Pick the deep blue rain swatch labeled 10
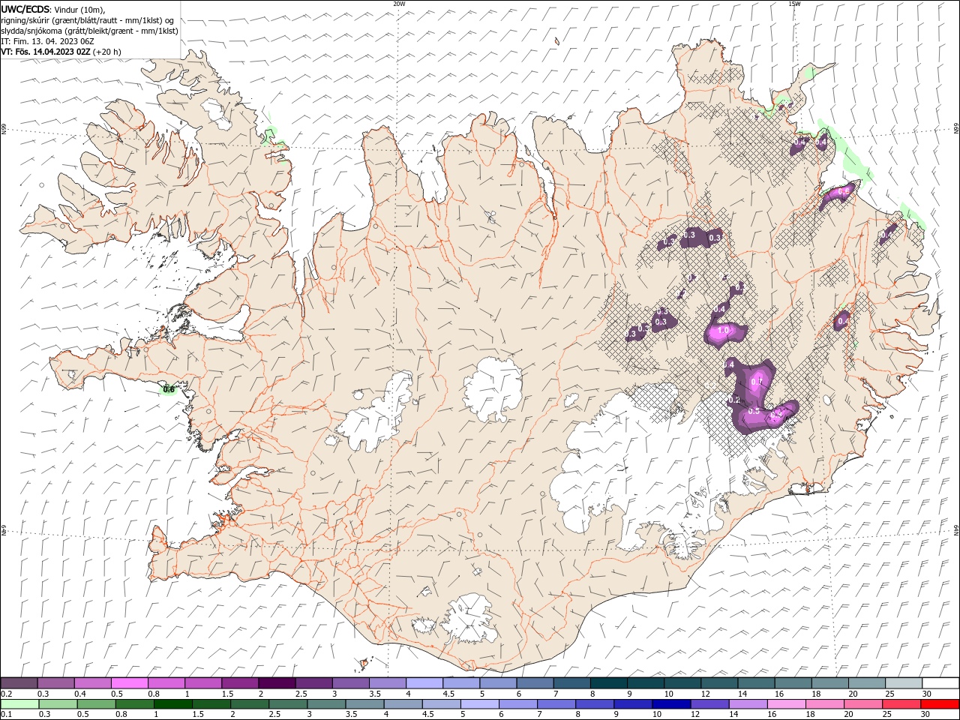 click(x=671, y=704)
